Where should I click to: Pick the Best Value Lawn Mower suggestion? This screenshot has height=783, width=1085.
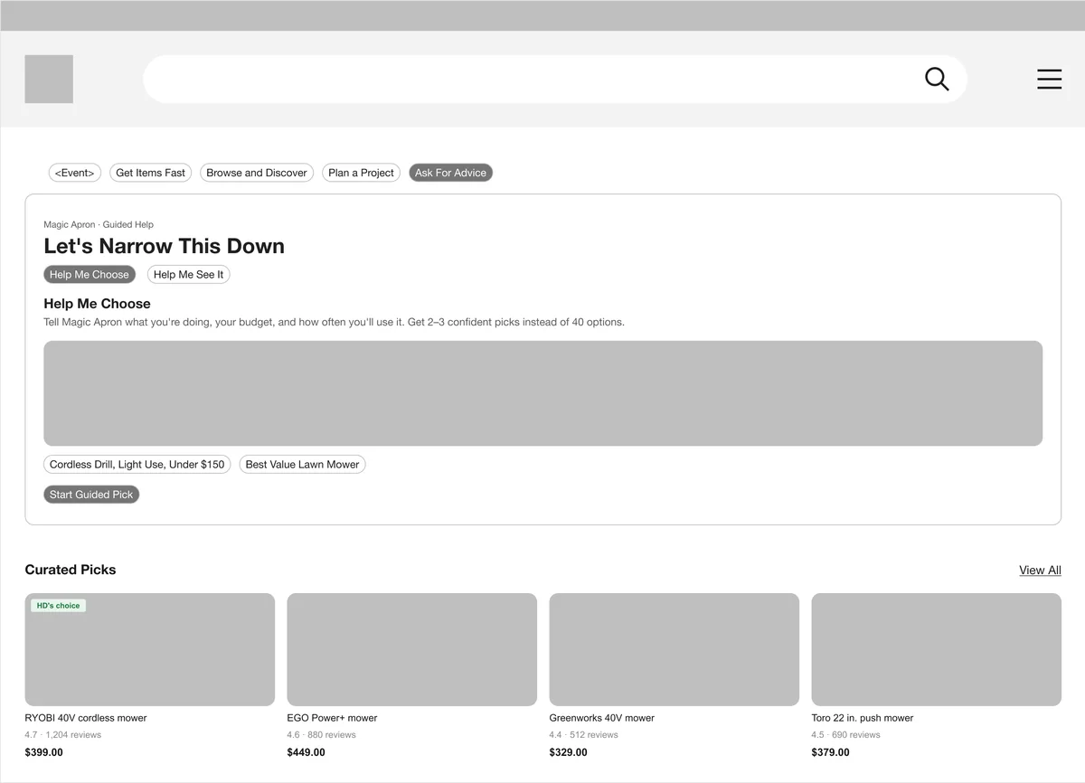(x=302, y=465)
